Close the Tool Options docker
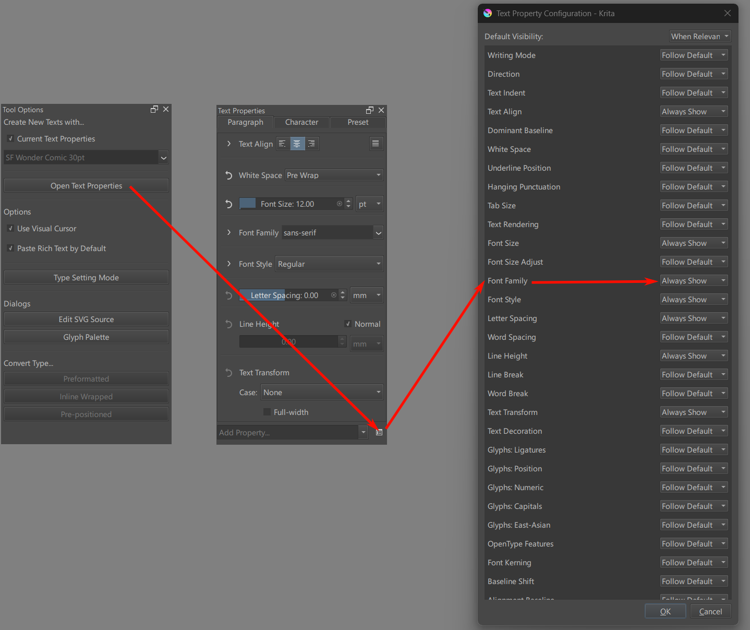Screen dimensions: 750x630 pyautogui.click(x=166, y=109)
